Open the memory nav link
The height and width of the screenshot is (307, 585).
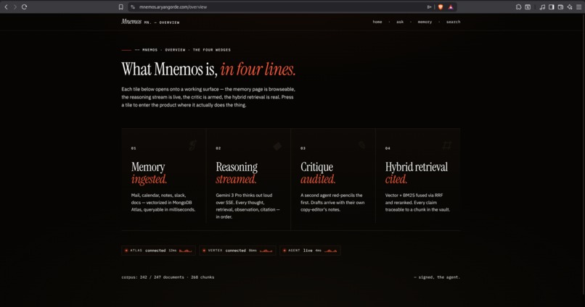pyautogui.click(x=425, y=22)
